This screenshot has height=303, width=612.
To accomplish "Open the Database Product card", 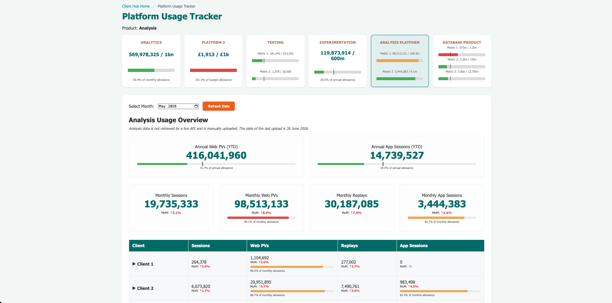I will coord(462,61).
